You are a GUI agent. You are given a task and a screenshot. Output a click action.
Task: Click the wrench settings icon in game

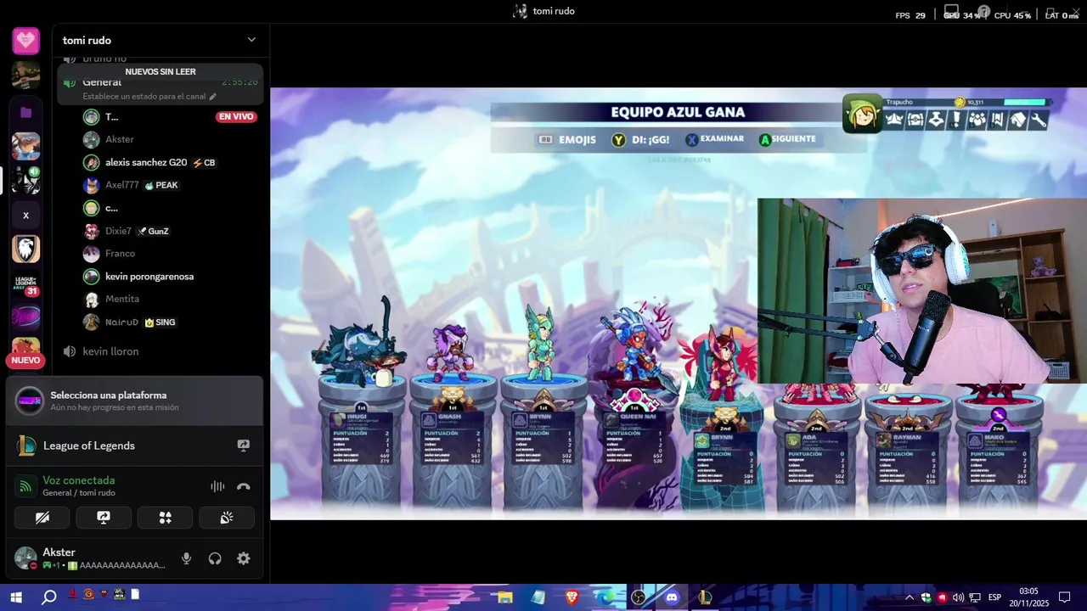point(1038,120)
